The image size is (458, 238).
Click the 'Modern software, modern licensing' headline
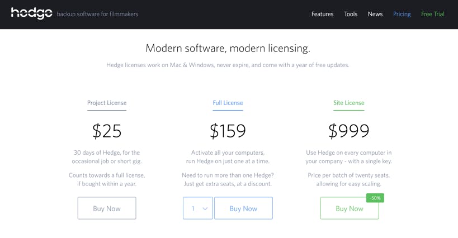pyautogui.click(x=228, y=48)
